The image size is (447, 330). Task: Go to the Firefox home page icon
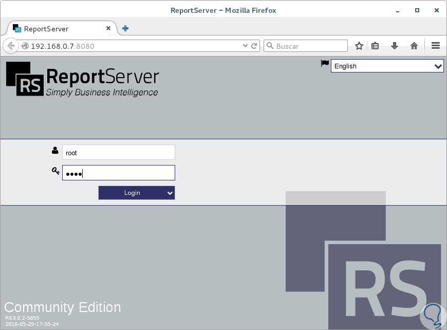click(x=414, y=46)
